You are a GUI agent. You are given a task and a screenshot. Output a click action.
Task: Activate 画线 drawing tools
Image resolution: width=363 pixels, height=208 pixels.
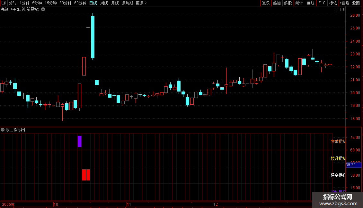(x=310, y=3)
